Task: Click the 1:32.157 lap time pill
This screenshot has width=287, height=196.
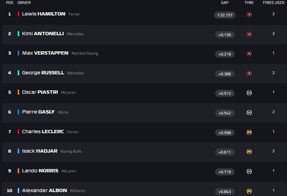Action: (x=225, y=15)
